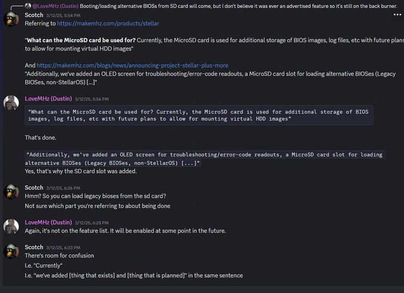Click the first code block quoting MicroSD card
The width and height of the screenshot is (404, 293).
tap(199, 115)
